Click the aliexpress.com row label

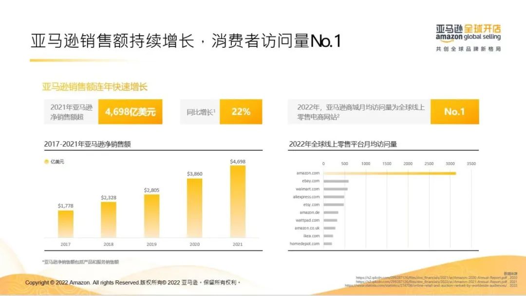coord(306,197)
